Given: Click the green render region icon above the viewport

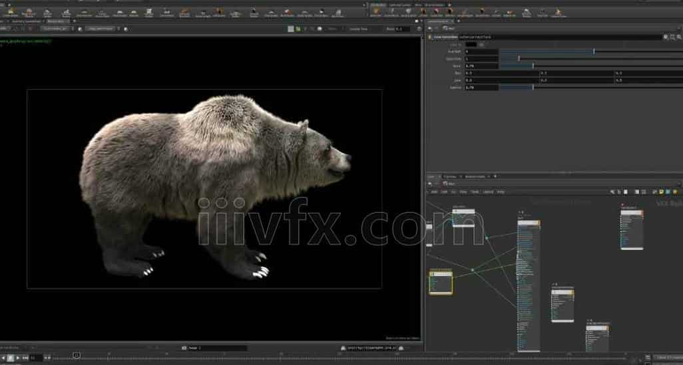Looking at the screenshot, I should (x=298, y=29).
